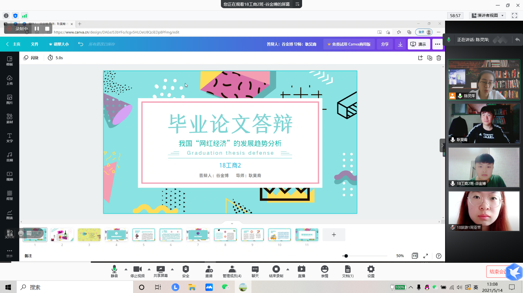
Task: Open the 模板 templates panel in sidebar
Action: point(10,61)
